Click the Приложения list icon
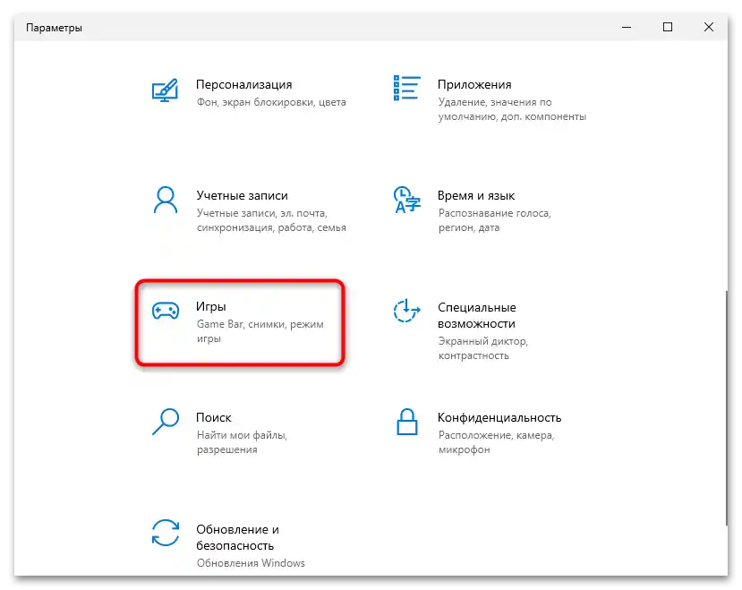This screenshot has height=590, width=742. coord(406,86)
